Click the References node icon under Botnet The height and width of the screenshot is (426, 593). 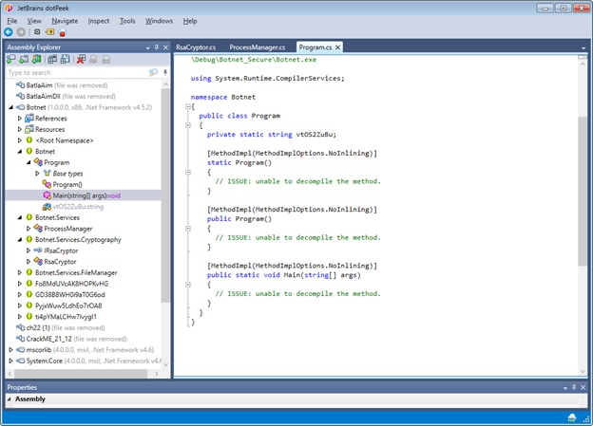(x=29, y=119)
